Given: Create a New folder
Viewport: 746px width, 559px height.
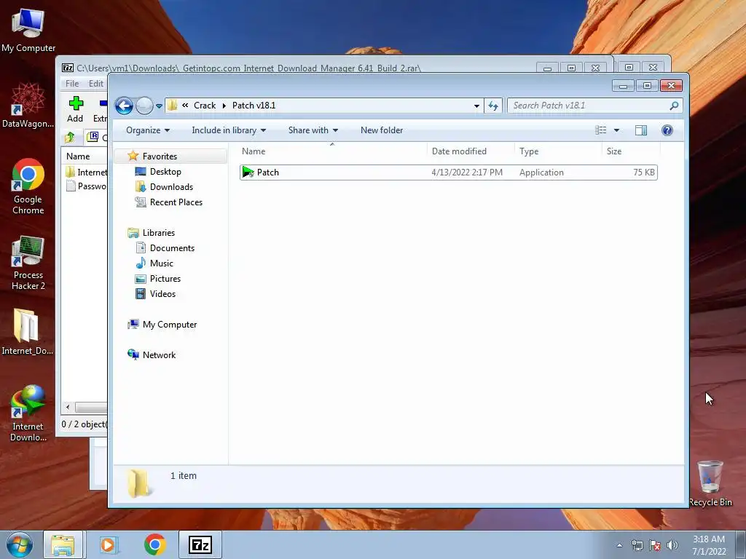Looking at the screenshot, I should (382, 130).
